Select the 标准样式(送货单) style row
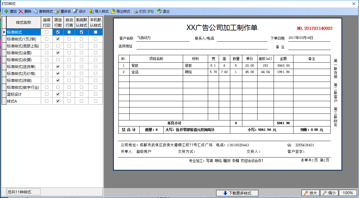359x198 pixels. (x=23, y=67)
